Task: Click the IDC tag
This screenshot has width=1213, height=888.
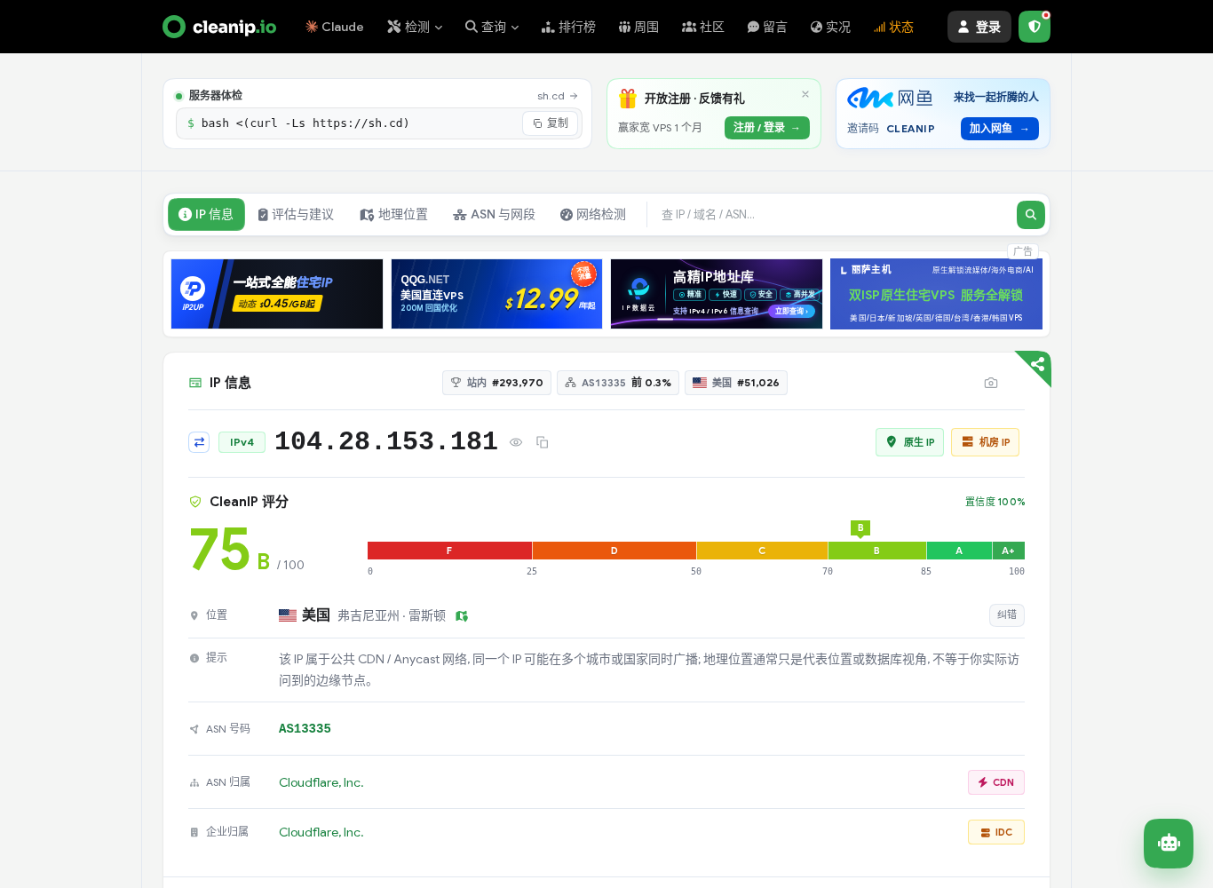Action: point(996,832)
